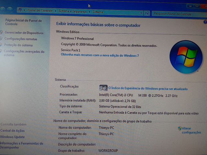Click the Descrição do computador label
This screenshot has height=155, width=207.
tap(77, 144)
